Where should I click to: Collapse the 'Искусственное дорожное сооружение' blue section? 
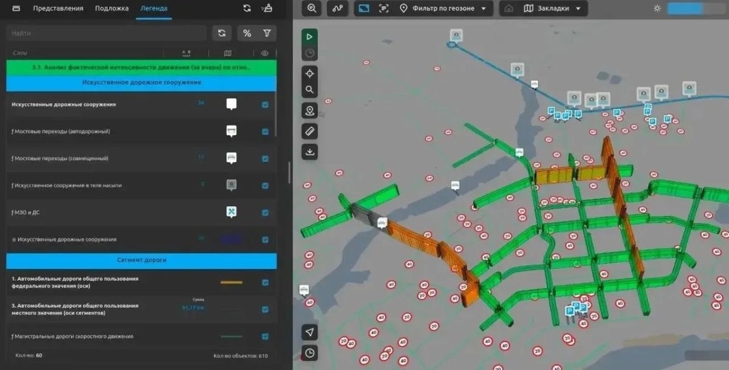[x=141, y=82]
